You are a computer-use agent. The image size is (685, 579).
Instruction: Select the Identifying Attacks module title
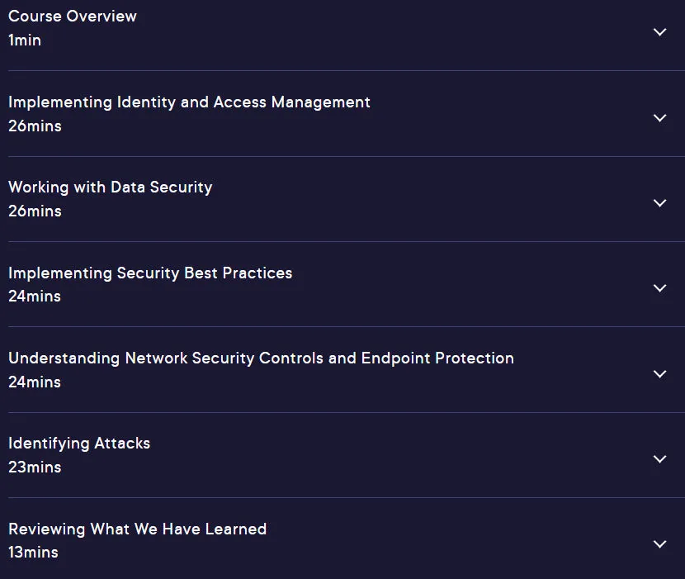pos(79,444)
